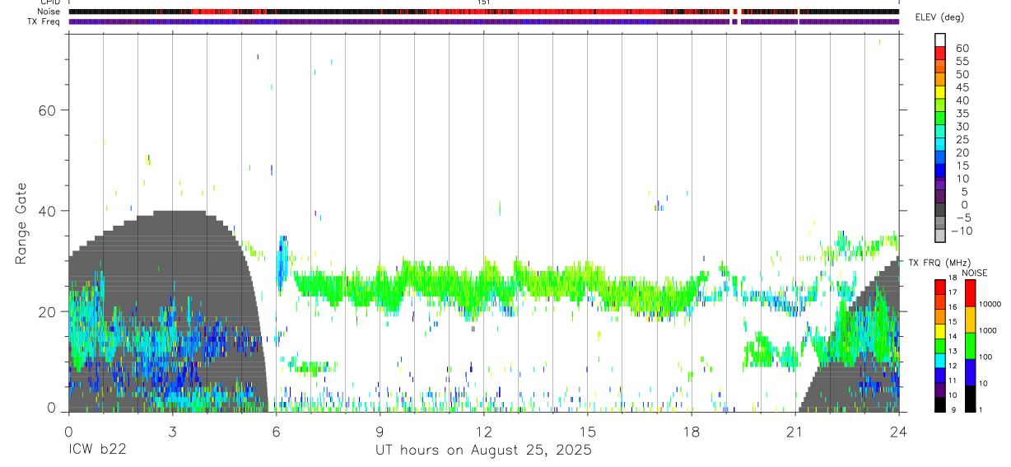Click the 'NOISE' colorbar title
This screenshot has width=1011, height=467.
click(974, 273)
